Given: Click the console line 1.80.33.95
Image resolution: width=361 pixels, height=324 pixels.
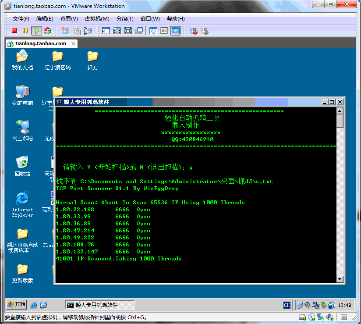Looking at the screenshot, I should 103,217.
